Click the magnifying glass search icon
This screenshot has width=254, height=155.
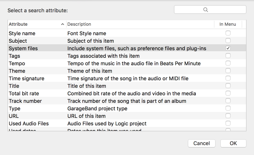pos(206,10)
